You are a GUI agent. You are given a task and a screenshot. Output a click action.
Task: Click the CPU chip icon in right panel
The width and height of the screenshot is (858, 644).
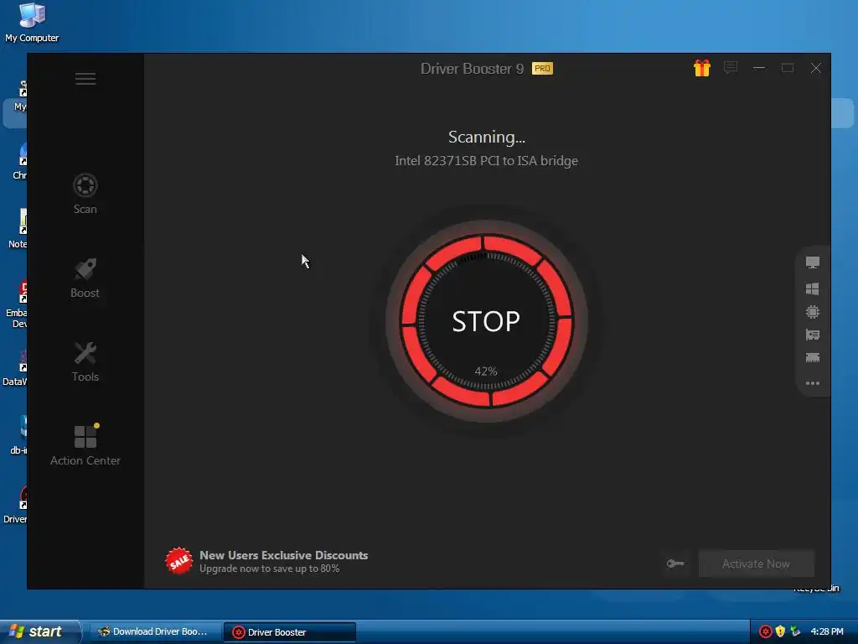813,312
